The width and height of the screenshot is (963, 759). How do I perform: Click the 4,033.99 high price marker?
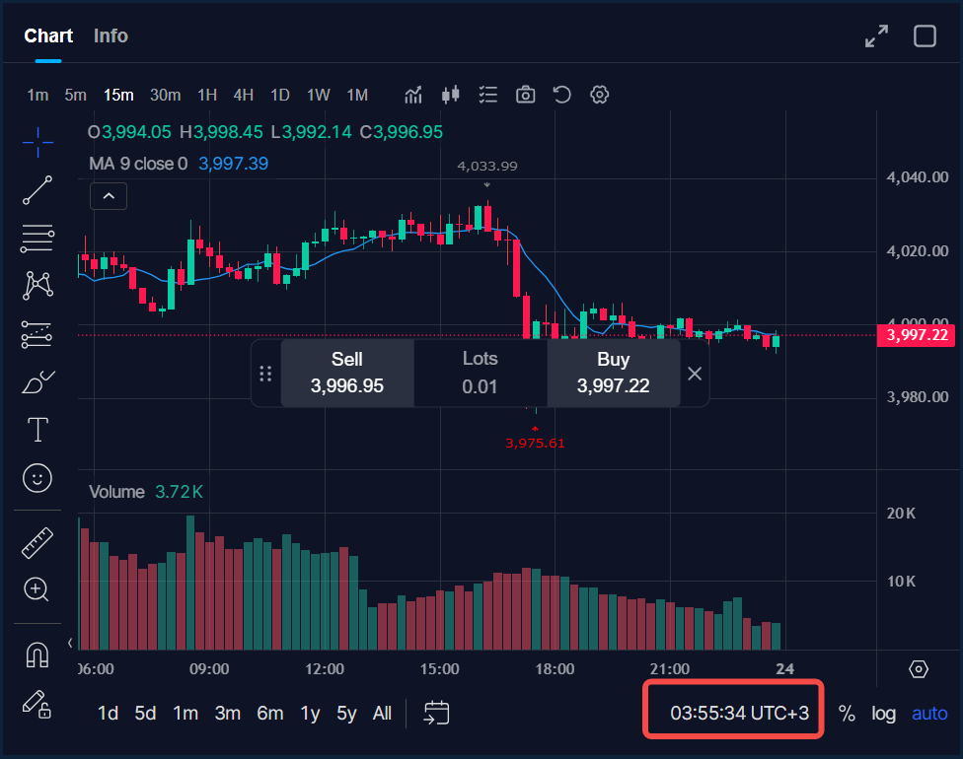[x=487, y=167]
